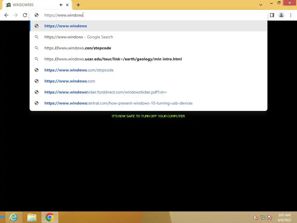Click the magnifier icon beside ucar.edu suggestion
Screen dimensions: 297x223
[37, 59]
